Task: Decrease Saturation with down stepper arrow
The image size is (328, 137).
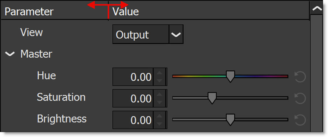Action: pos(159,102)
